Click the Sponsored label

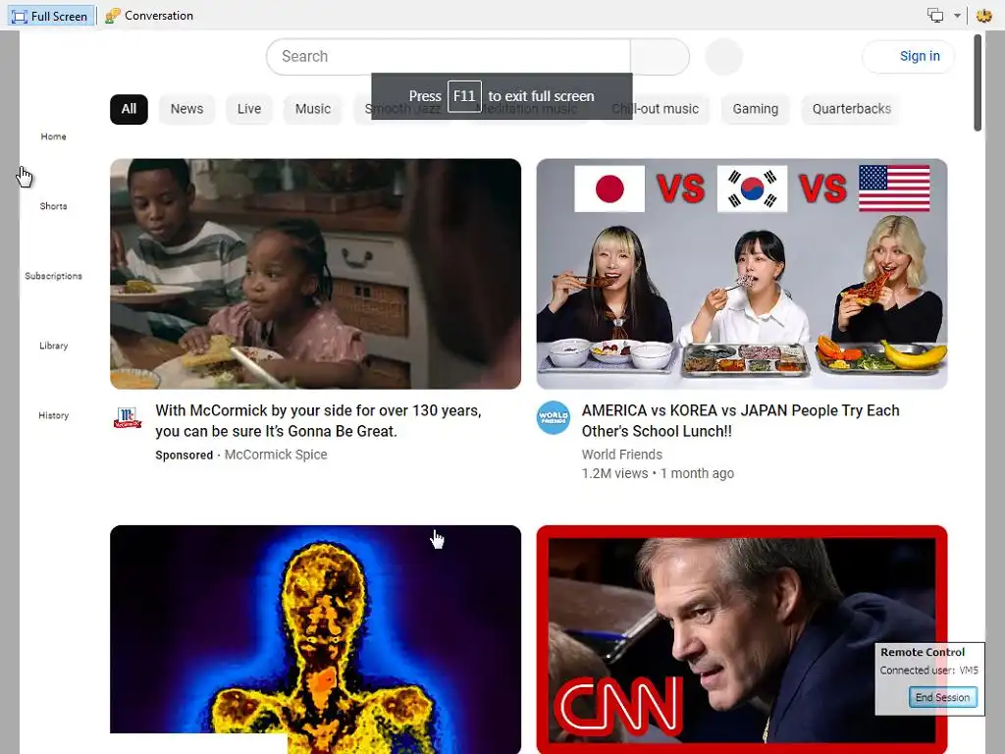tap(184, 456)
